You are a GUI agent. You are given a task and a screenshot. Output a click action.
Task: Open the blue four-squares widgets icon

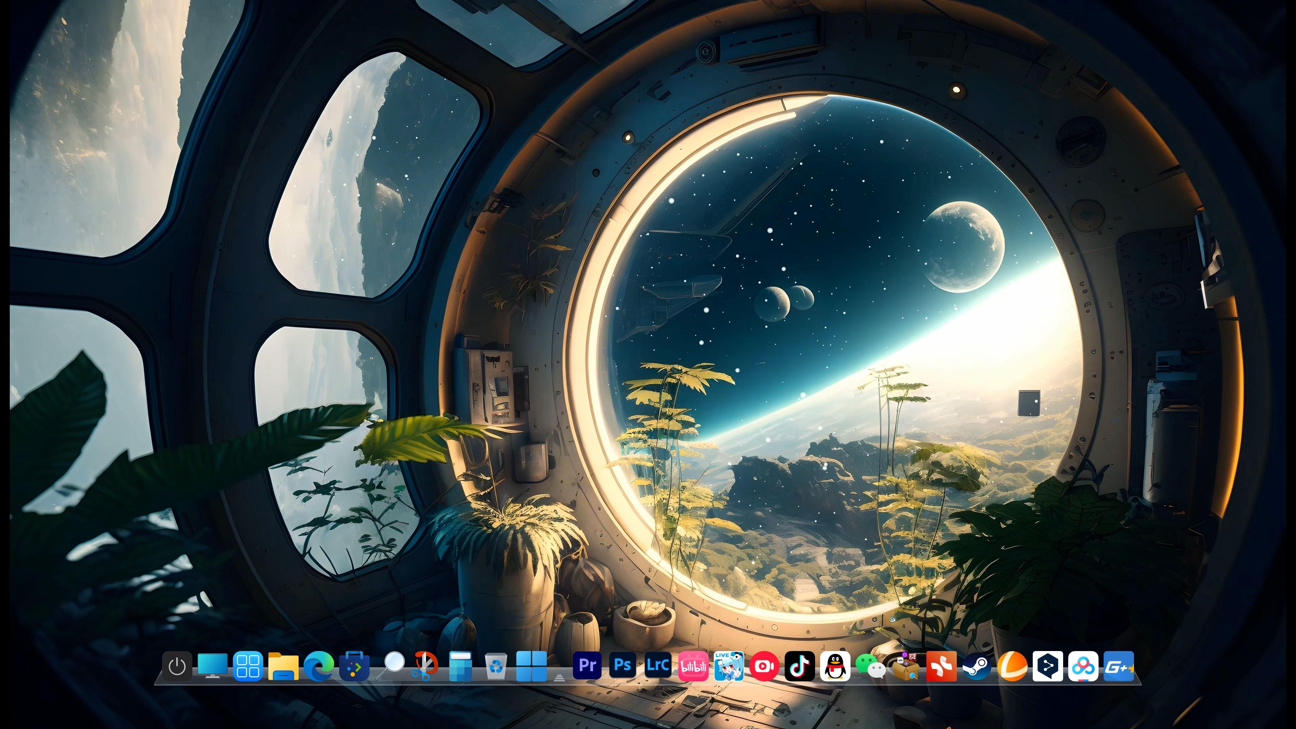(248, 666)
